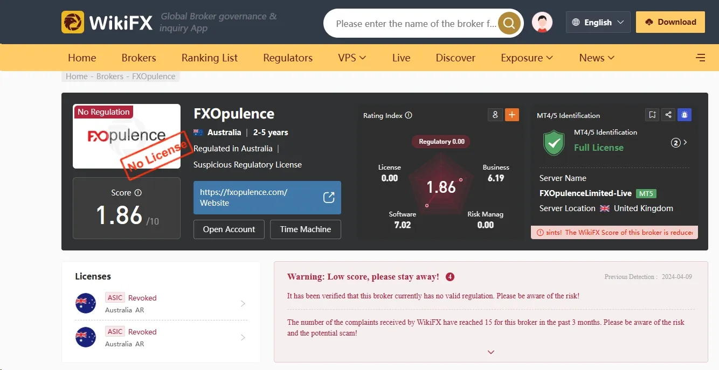Click the Licenses section heading

click(x=93, y=276)
